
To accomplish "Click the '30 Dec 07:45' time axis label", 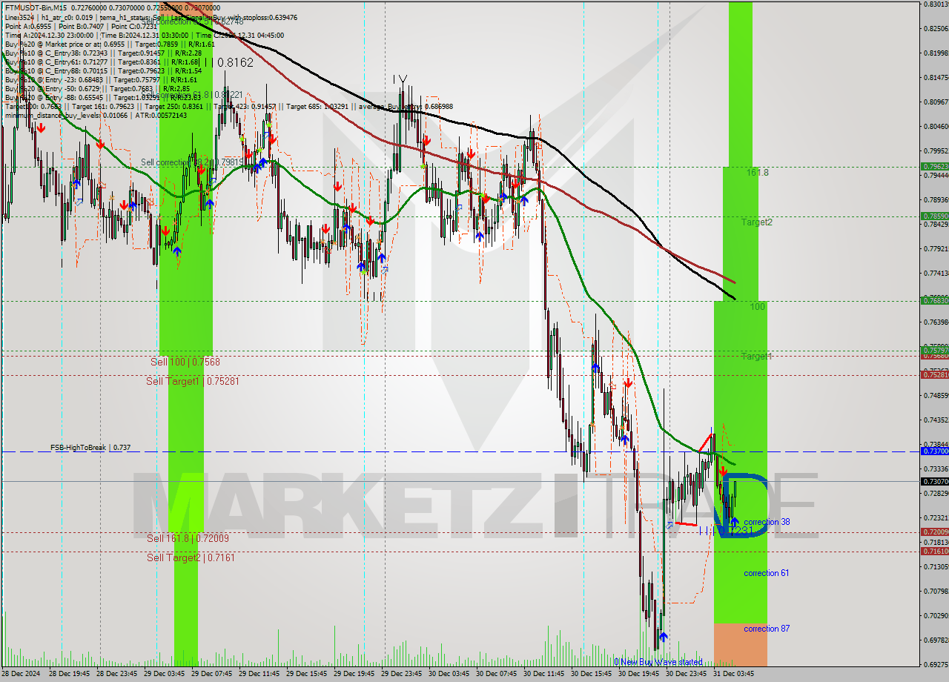I will [x=497, y=675].
